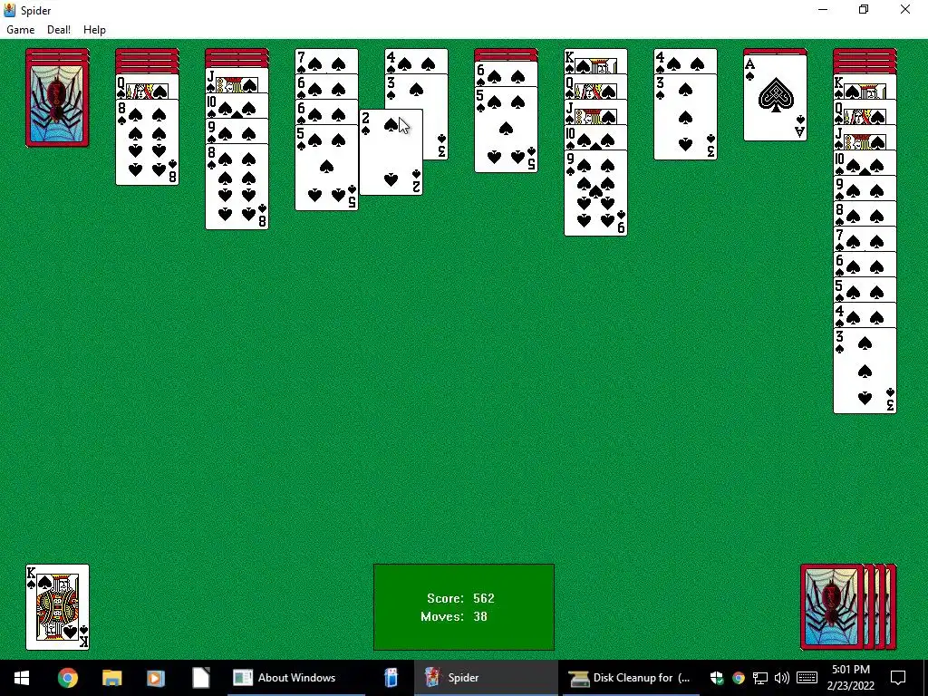
Task: Click the Queen of spades in the King-to-9 run
Action: [595, 86]
